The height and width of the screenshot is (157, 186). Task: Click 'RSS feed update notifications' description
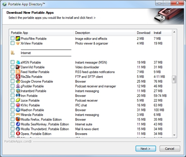tap(95, 72)
